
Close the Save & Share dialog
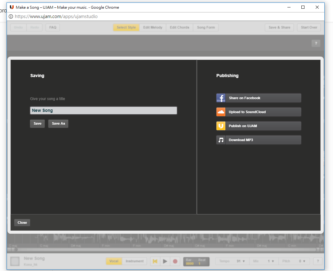point(22,223)
